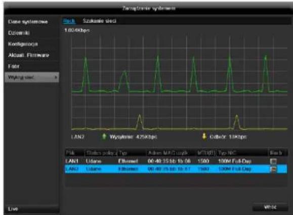Click the green upload arrow icon
The image size is (293, 215).
pos(104,137)
